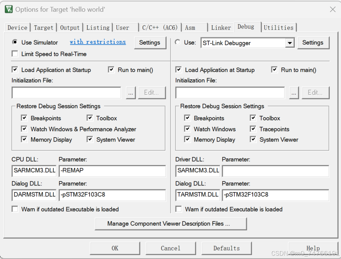Click DARMSTM.DLL Dialog DLL field
The image size is (341, 259).
coord(34,195)
